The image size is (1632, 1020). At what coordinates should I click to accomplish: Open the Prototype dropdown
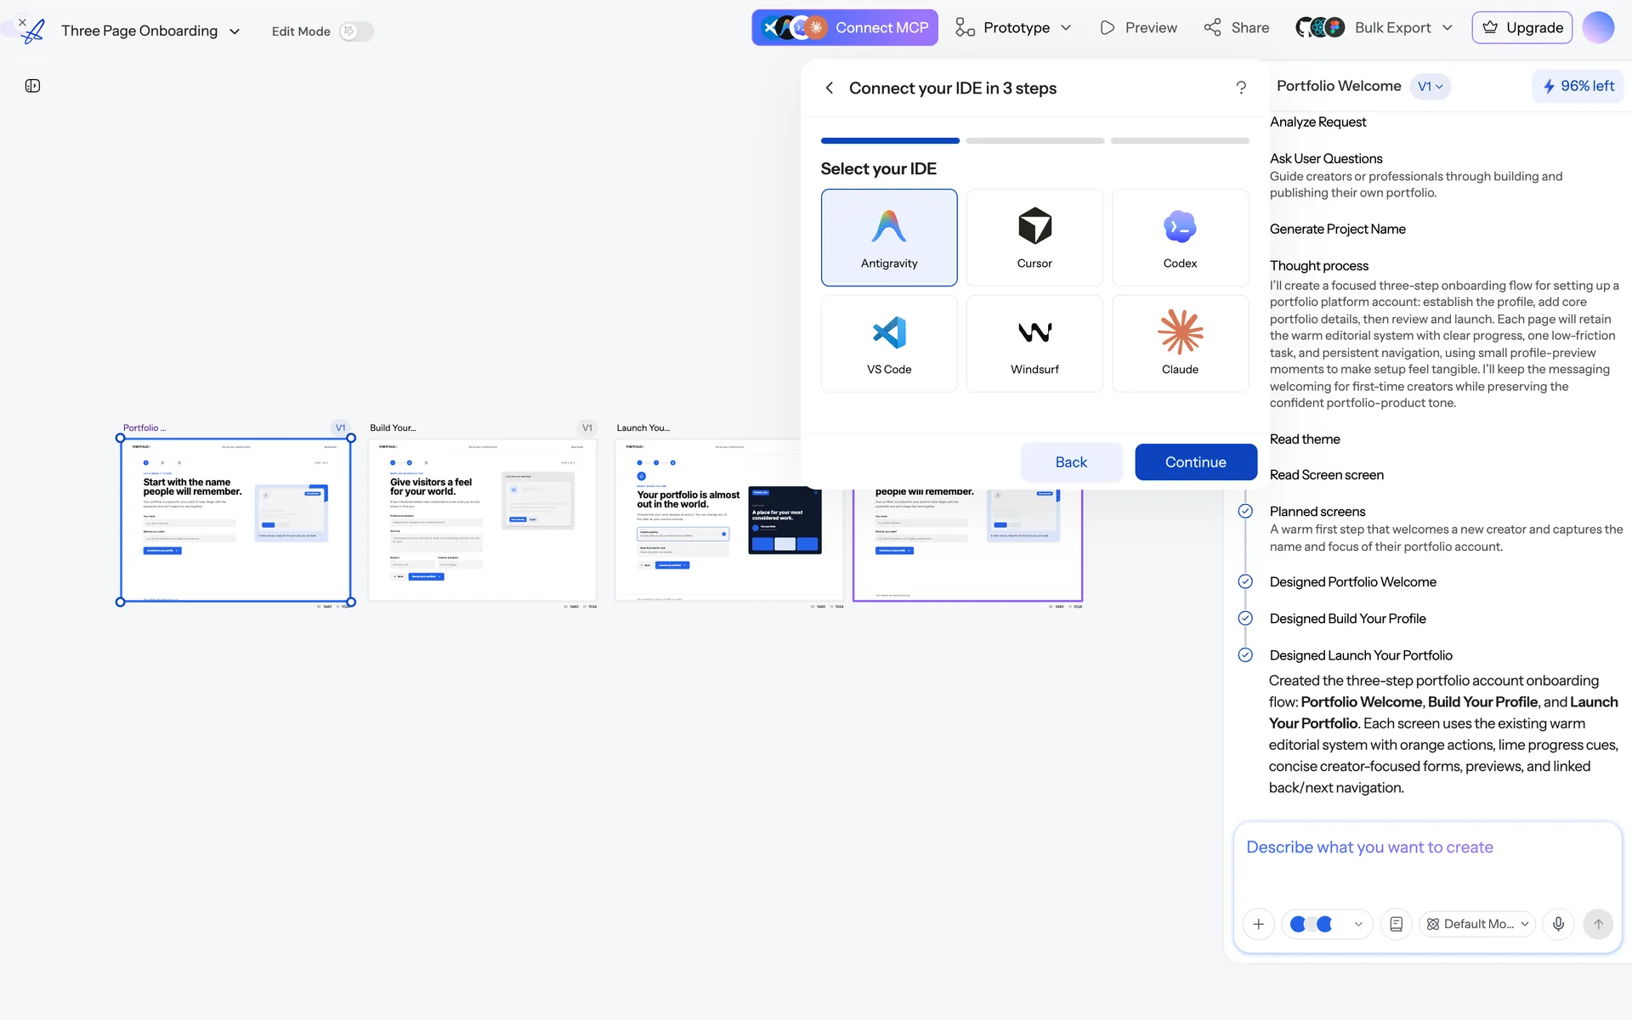[1013, 27]
